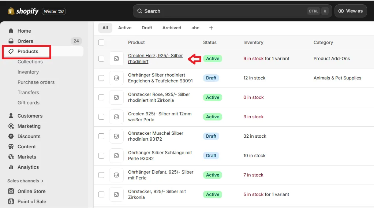Viewport: 374px width, 208px height.
Task: Click the Marketing target icon
Action: coord(11,126)
